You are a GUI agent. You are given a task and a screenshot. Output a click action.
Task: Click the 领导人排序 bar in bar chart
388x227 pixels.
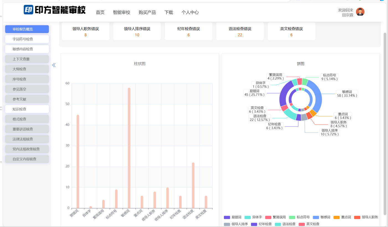coord(168,198)
